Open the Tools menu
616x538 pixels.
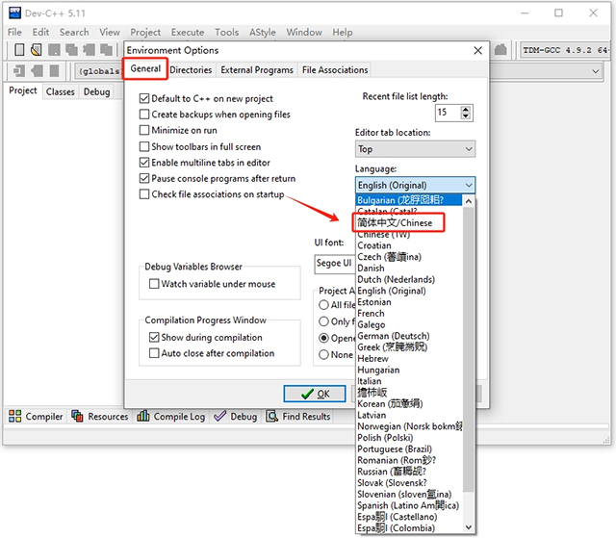point(227,32)
